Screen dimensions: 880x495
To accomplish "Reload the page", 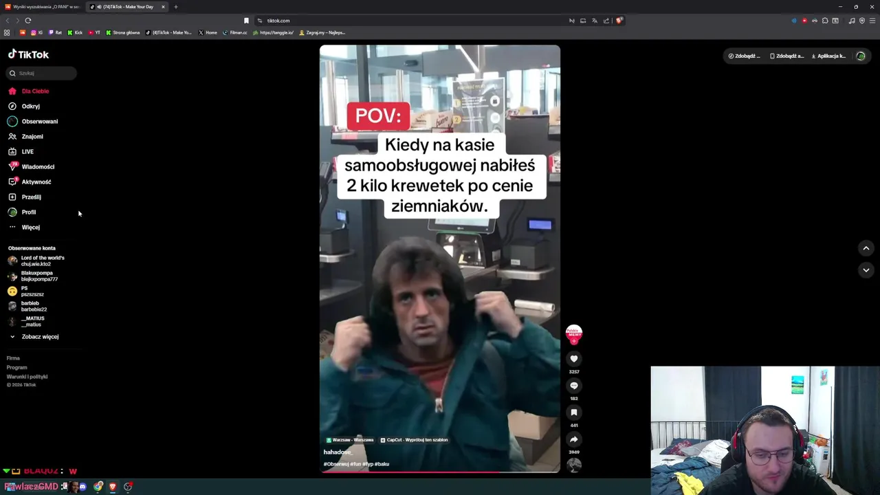I will pyautogui.click(x=28, y=21).
